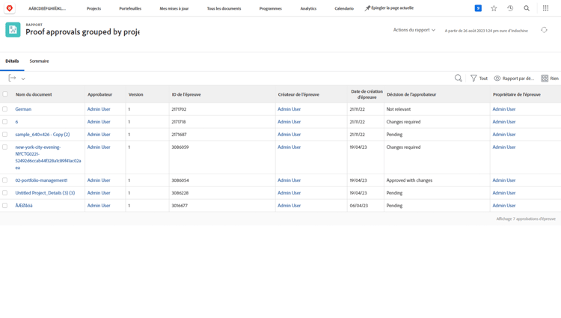The image size is (561, 318).
Task: Check the new-york-city-evening row checkbox
Action: click(5, 147)
